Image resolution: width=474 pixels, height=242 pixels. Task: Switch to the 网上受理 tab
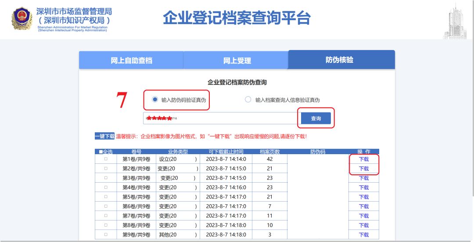[x=237, y=60]
